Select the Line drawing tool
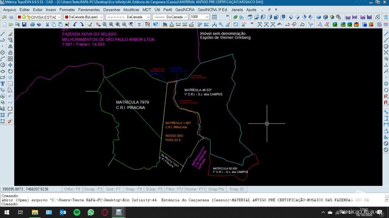This screenshot has width=389, height=218. 3,34
